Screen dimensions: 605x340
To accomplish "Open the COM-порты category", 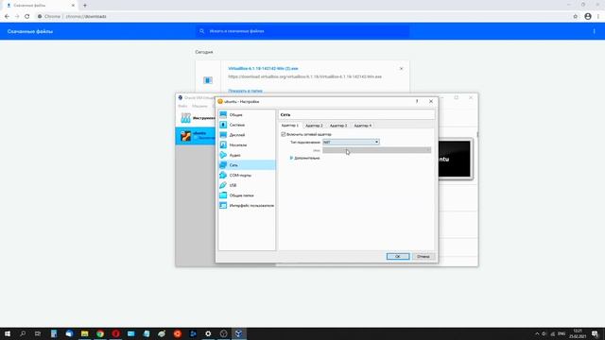I will click(x=247, y=175).
